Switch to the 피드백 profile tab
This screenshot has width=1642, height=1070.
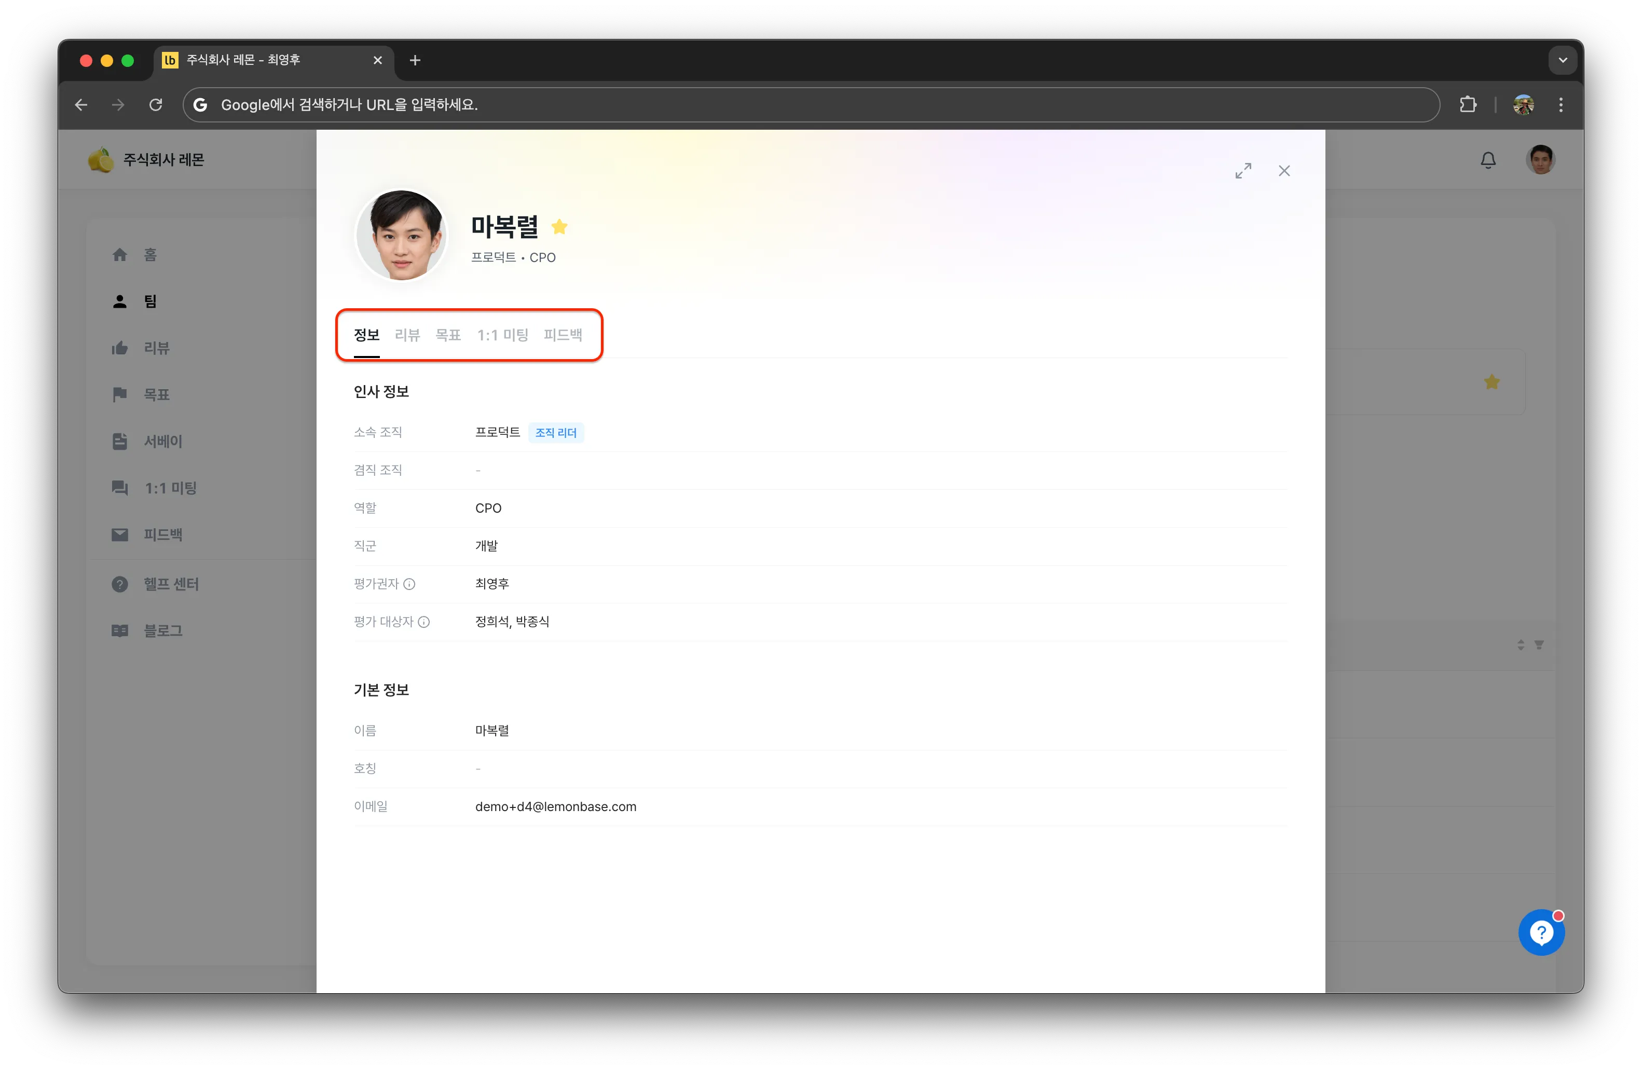pyautogui.click(x=562, y=335)
